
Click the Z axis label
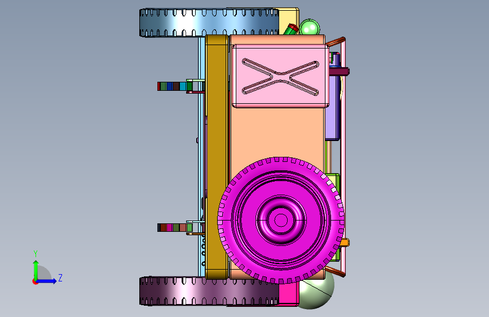(x=60, y=278)
